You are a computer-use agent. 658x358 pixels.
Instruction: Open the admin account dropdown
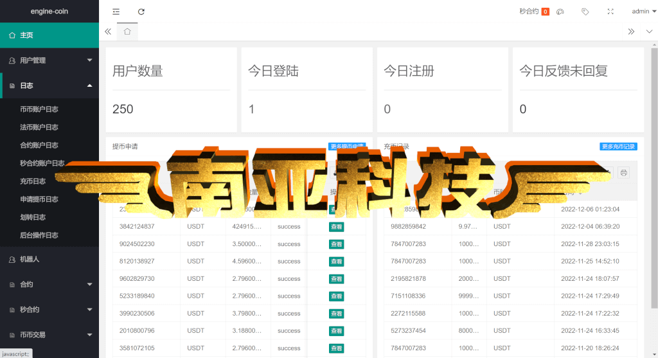click(x=644, y=12)
